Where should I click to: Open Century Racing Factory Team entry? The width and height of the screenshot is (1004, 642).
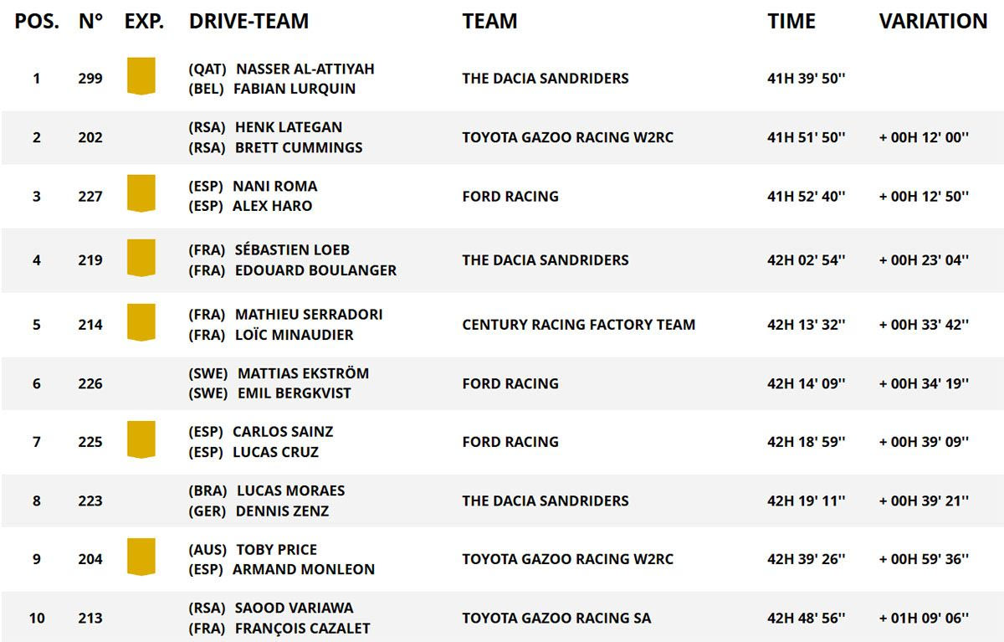coord(578,325)
